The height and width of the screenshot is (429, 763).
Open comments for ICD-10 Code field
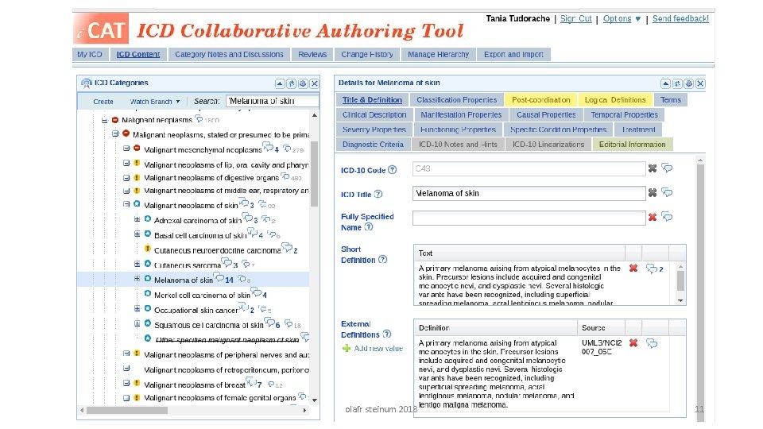pos(667,168)
